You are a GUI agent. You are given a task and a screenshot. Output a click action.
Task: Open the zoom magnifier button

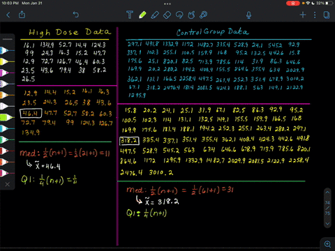point(327,244)
